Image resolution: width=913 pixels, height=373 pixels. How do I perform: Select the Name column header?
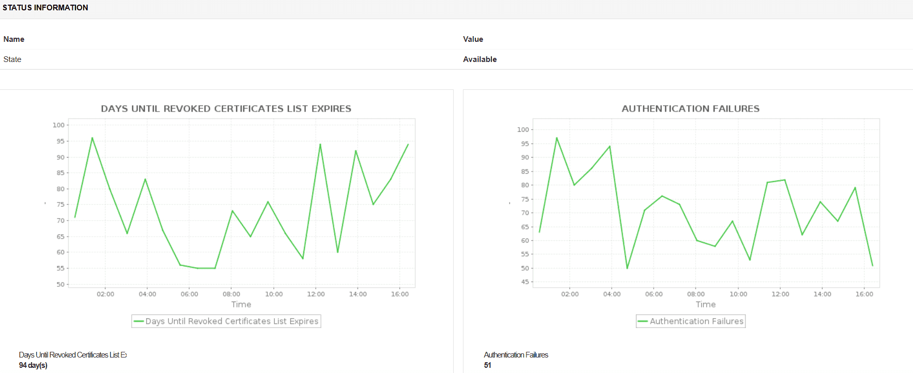pyautogui.click(x=14, y=39)
